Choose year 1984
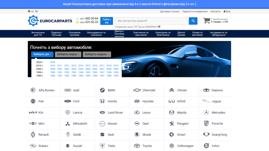The height and width of the screenshot is (151, 269). (x=81, y=75)
